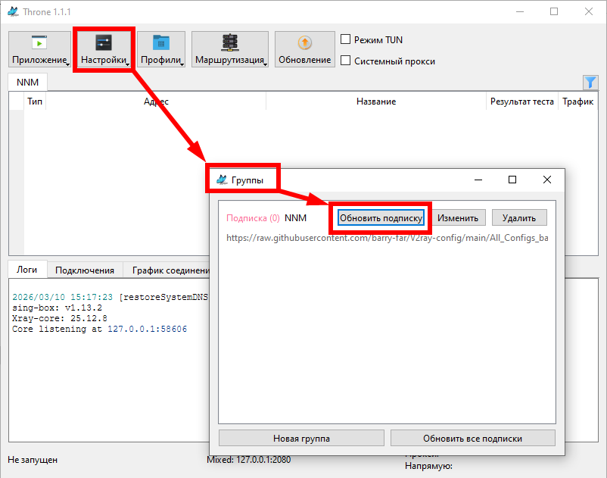607x478 pixels.
Task: Maximize the Группы dialog window
Action: click(512, 180)
